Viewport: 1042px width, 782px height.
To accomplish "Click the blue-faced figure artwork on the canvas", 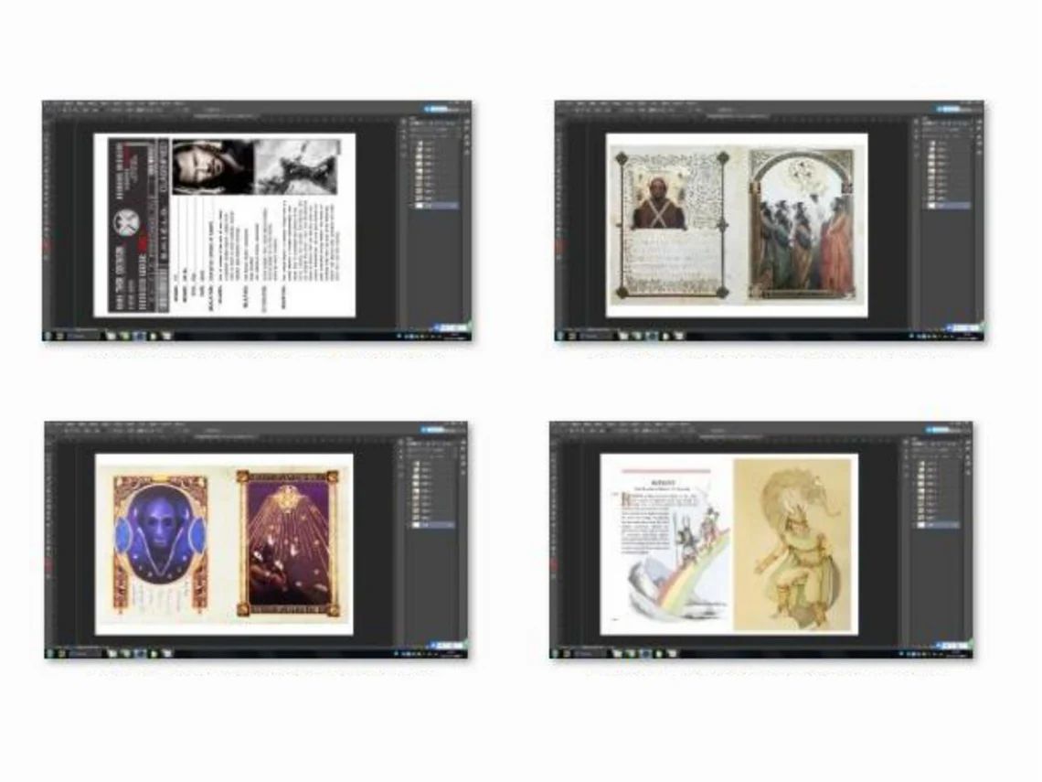I will pos(160,540).
